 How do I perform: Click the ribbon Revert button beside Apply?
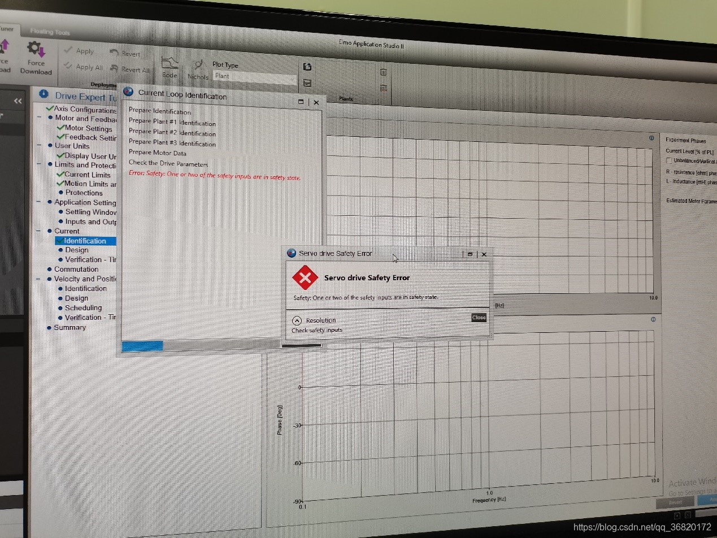(125, 54)
